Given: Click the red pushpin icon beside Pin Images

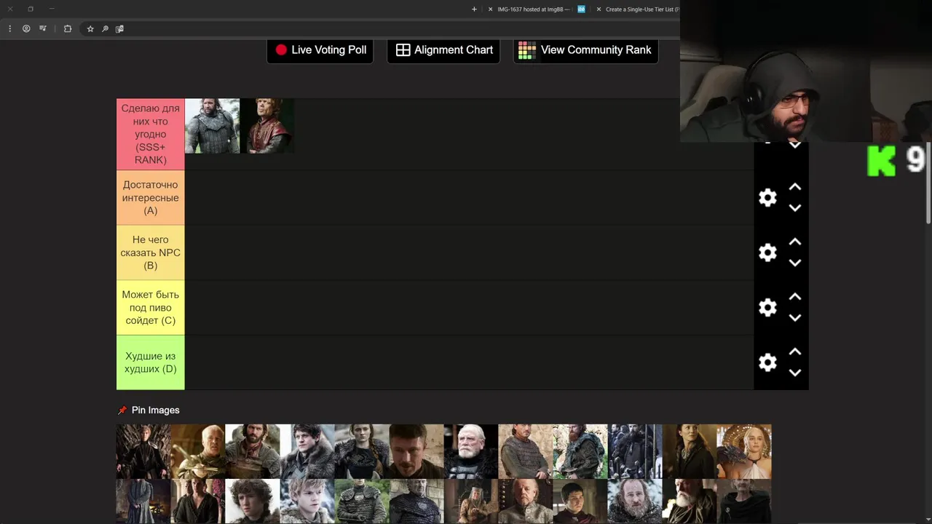Looking at the screenshot, I should point(122,410).
